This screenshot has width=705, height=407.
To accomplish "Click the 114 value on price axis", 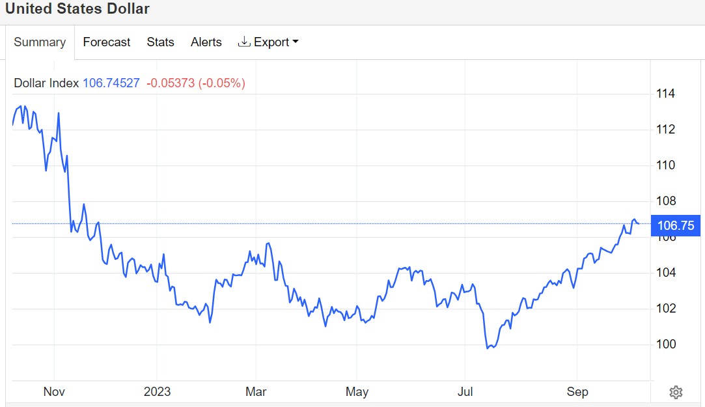I will (x=666, y=94).
